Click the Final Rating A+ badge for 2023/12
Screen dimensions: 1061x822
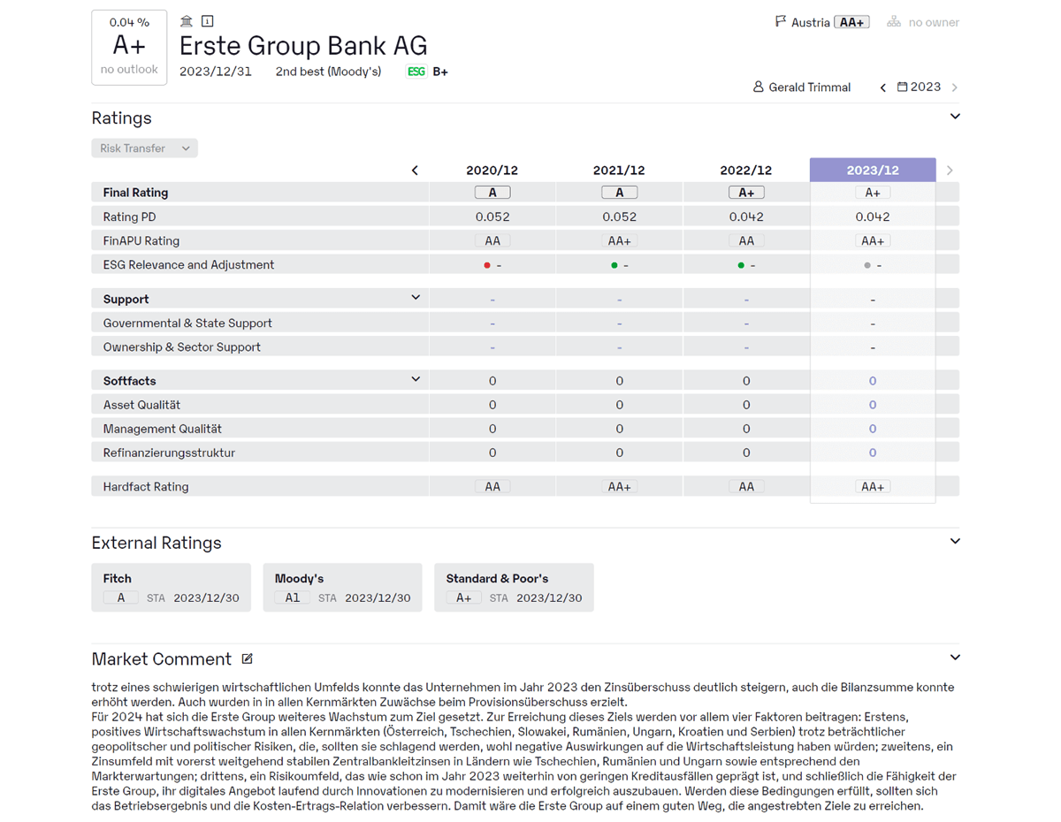click(873, 193)
